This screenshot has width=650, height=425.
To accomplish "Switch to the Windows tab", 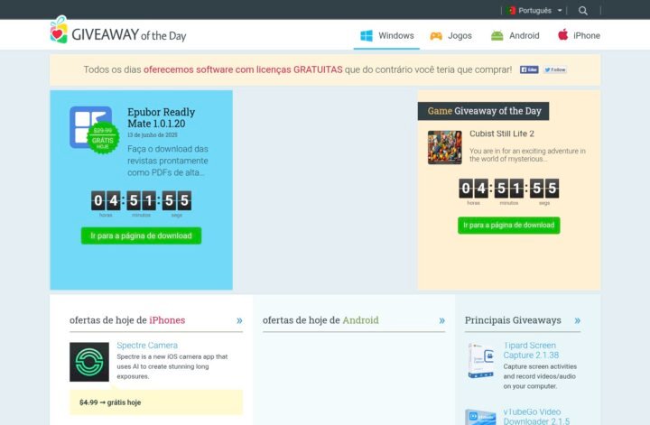I will click(x=386, y=35).
